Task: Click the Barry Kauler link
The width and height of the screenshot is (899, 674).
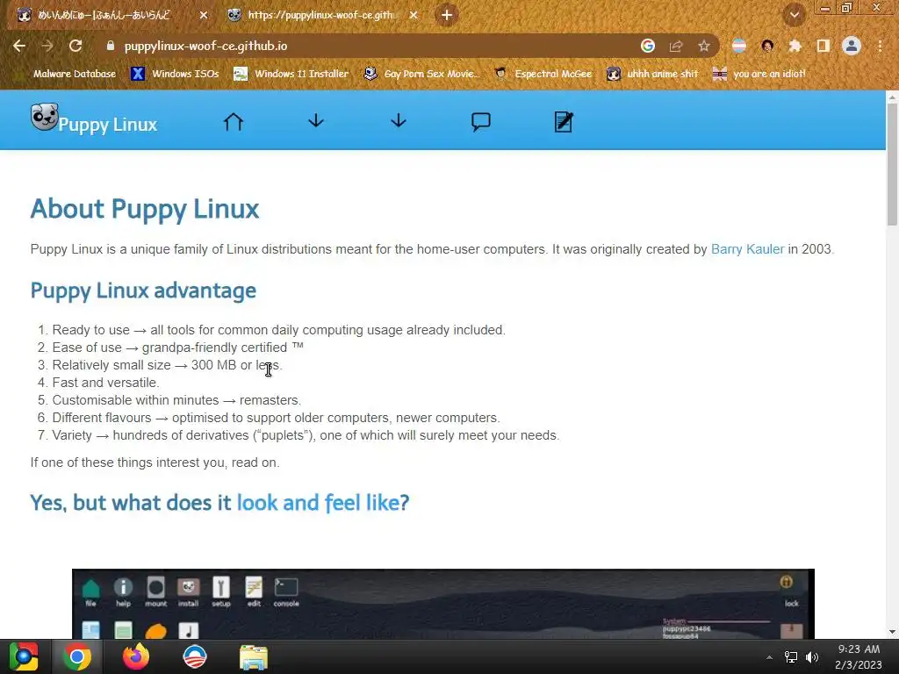Action: coord(747,249)
